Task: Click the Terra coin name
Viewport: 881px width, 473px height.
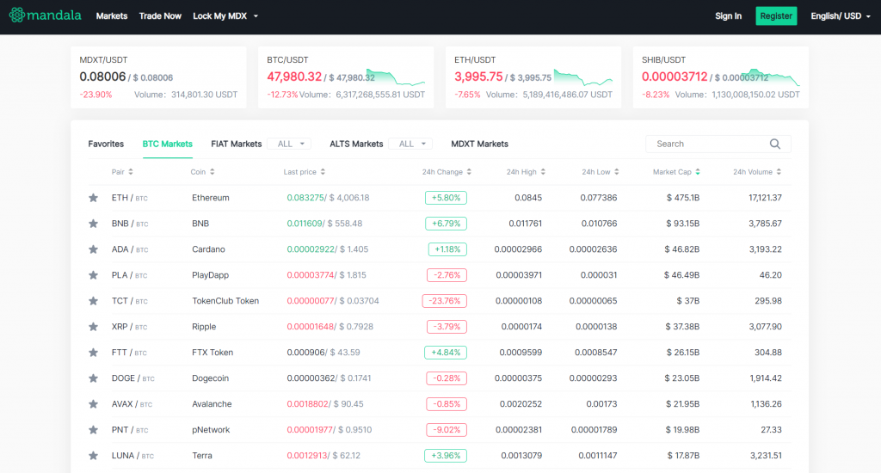Action: coord(201,456)
